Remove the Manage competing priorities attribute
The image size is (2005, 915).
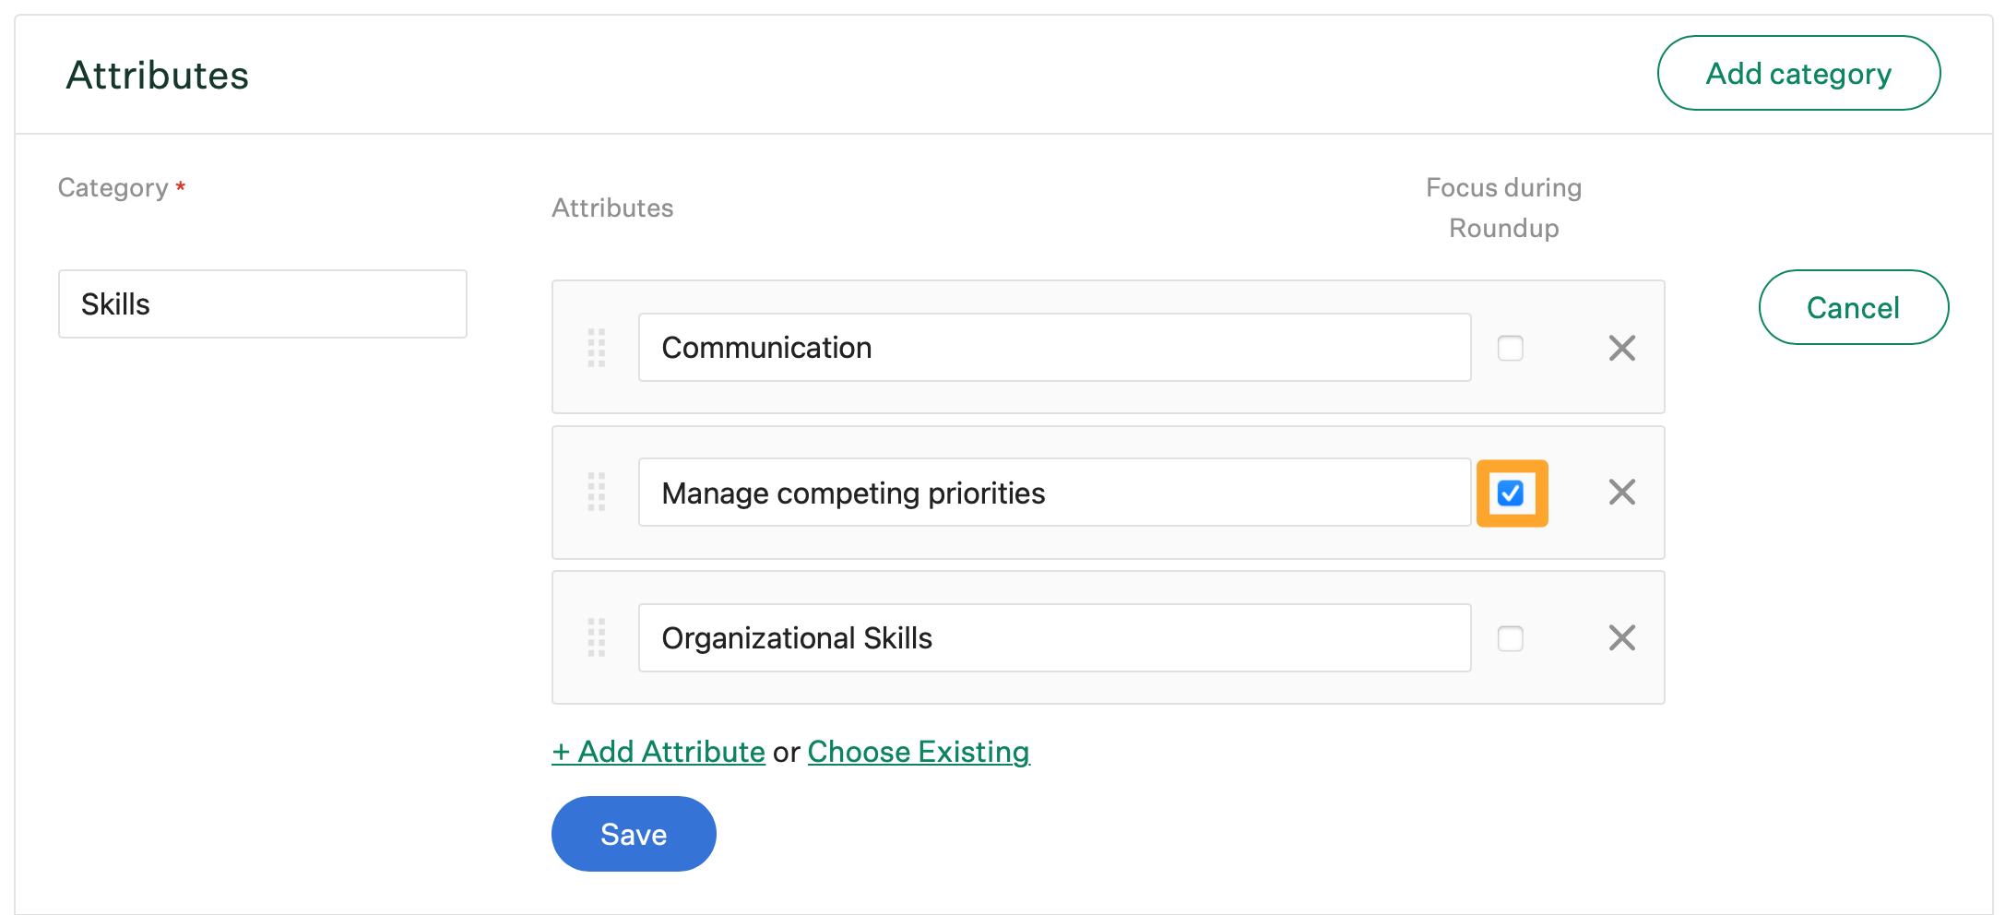1621,493
